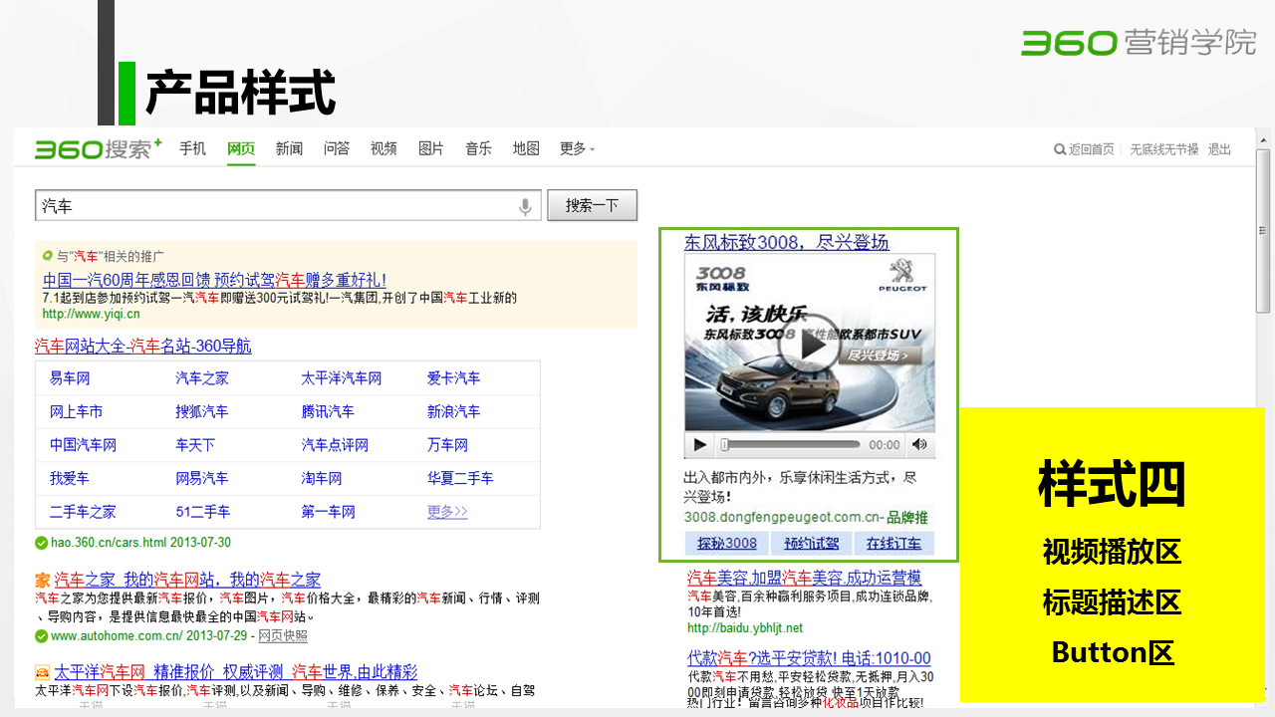This screenshot has width=1275, height=717.
Task: Click the icon before 太平洋汽车网 result
Action: tap(42, 672)
